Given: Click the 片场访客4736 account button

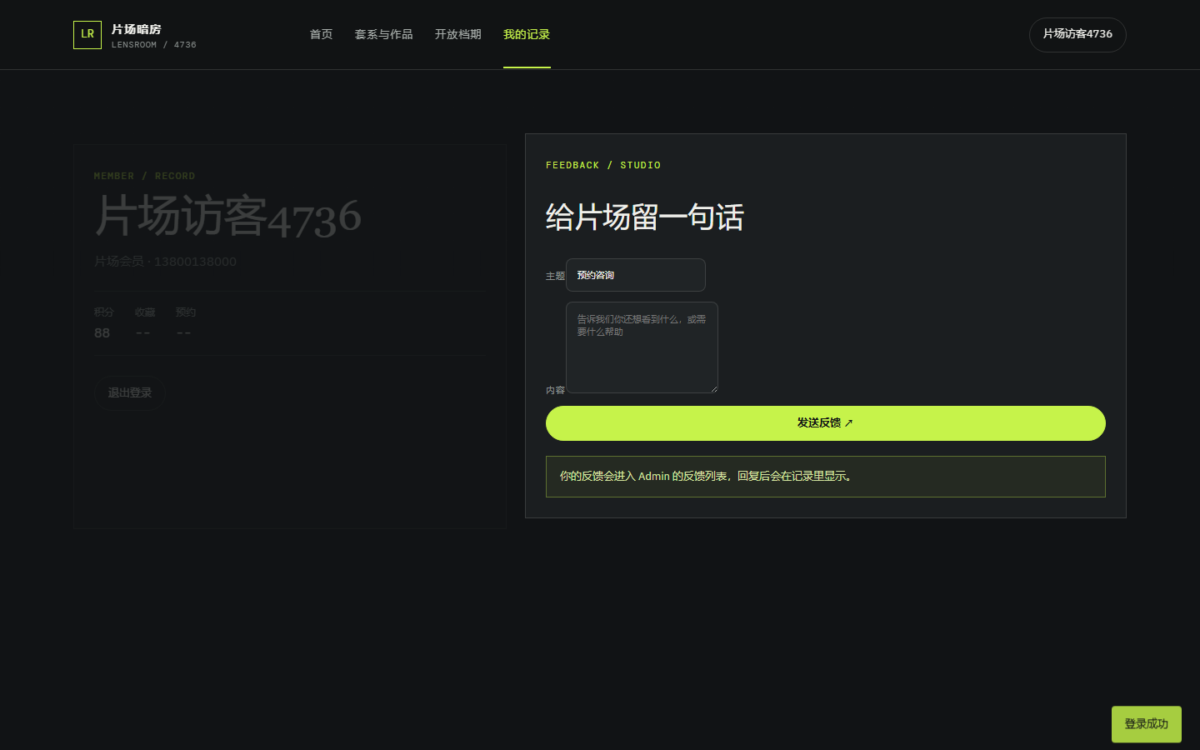Looking at the screenshot, I should tap(1077, 35).
